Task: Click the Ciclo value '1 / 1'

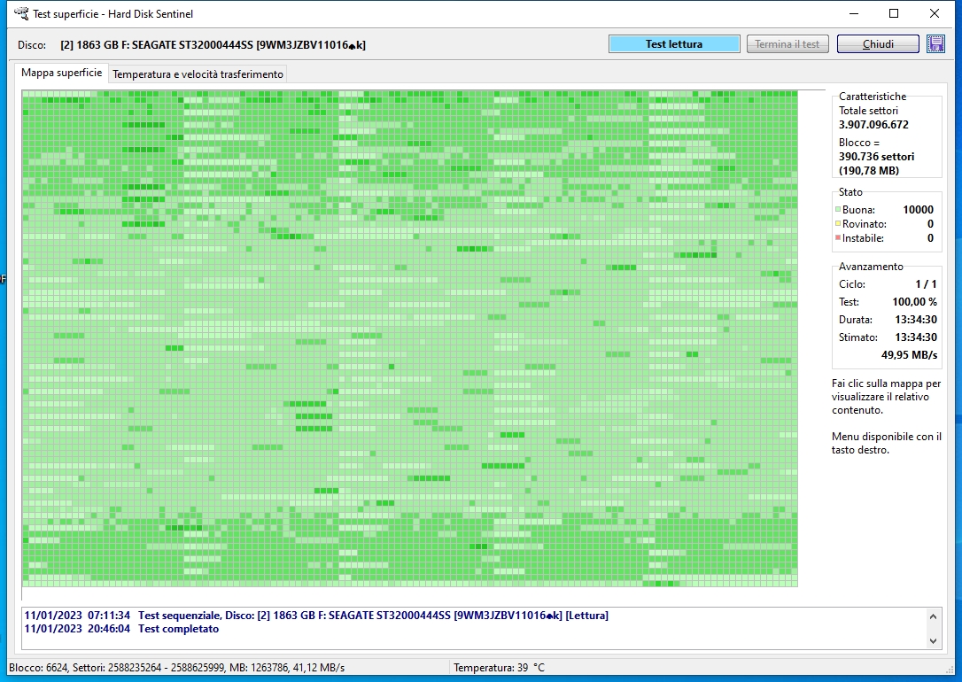Action: 926,284
